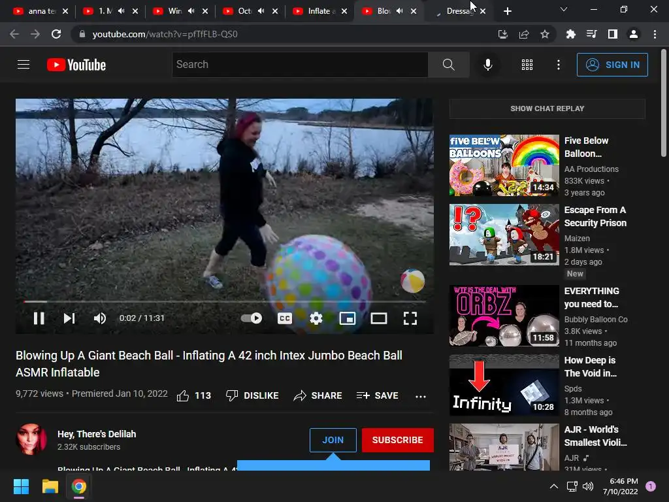
Task: Share the video
Action: click(318, 395)
